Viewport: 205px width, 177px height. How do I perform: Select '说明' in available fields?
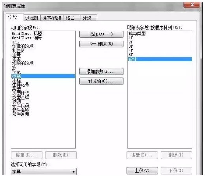coord(43,101)
